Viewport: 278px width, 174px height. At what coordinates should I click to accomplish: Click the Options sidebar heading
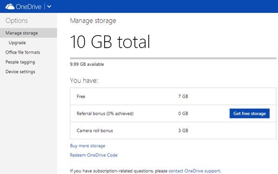(x=17, y=21)
